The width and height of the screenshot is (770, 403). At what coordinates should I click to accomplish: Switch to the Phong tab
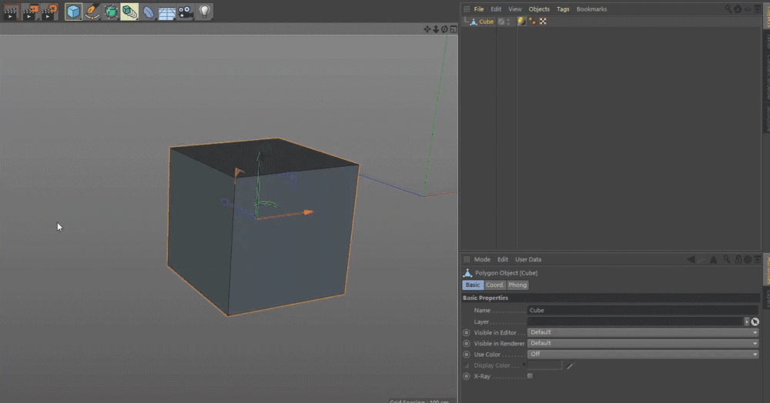click(x=517, y=285)
